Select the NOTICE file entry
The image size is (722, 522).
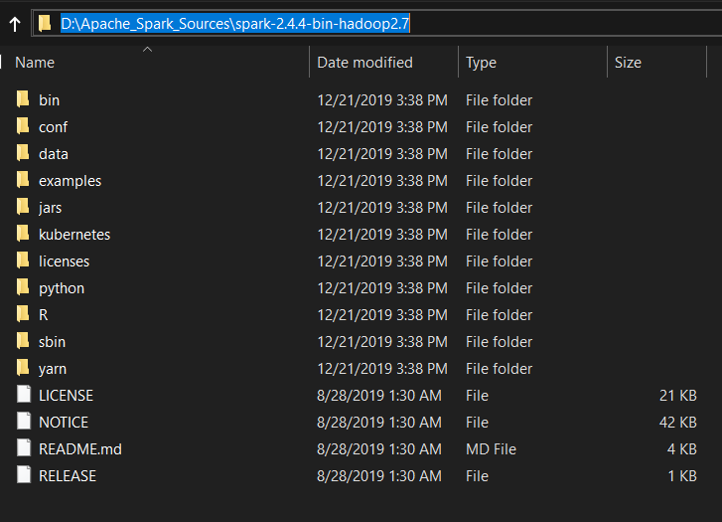[x=357, y=423]
